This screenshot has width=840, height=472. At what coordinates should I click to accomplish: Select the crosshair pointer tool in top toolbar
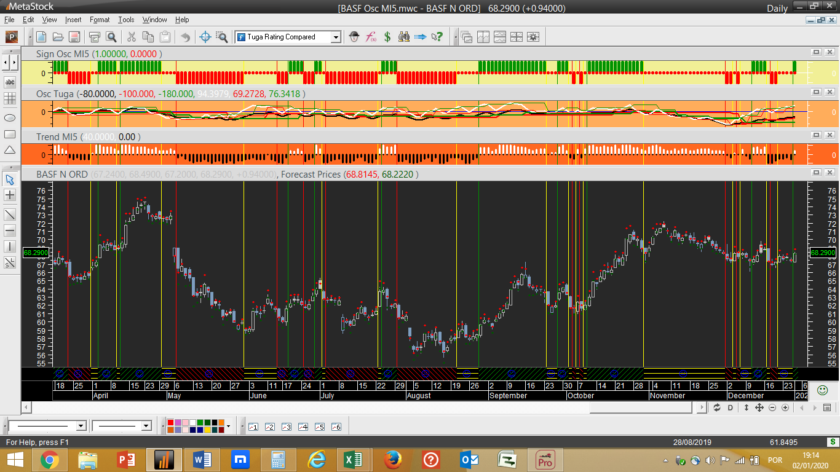pos(205,37)
